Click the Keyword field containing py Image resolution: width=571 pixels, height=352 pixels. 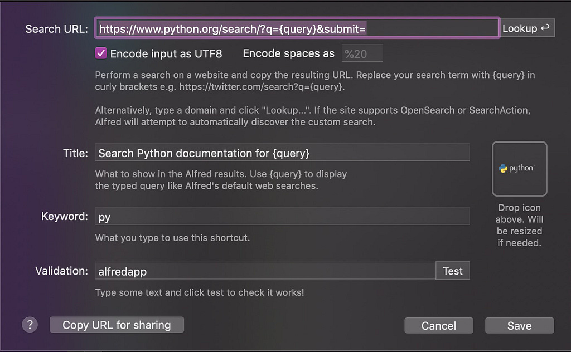click(x=282, y=216)
